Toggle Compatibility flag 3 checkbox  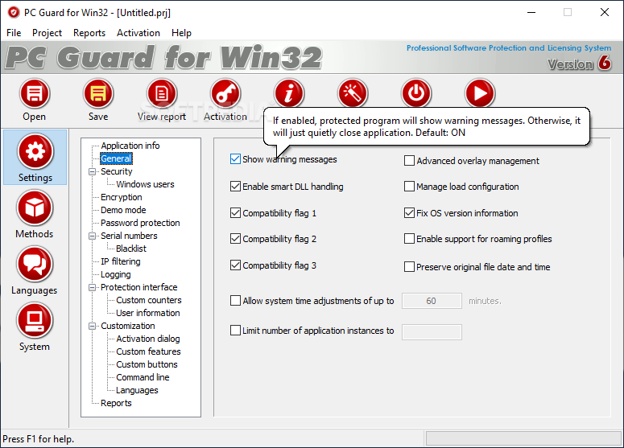235,265
